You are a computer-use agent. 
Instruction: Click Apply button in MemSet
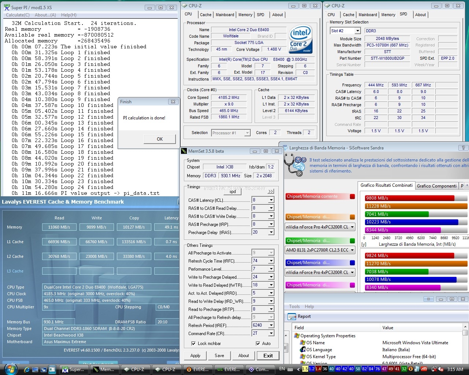pos(195,356)
